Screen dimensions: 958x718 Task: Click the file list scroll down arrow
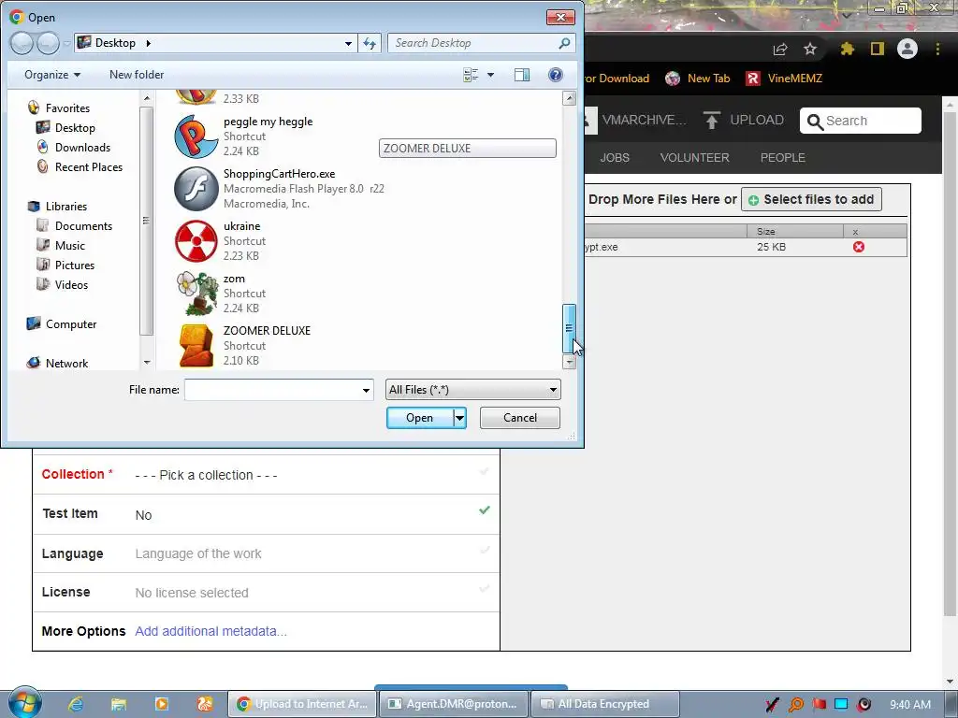click(x=569, y=362)
